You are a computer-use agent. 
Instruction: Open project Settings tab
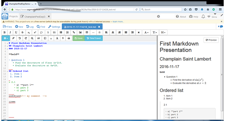[54, 27]
